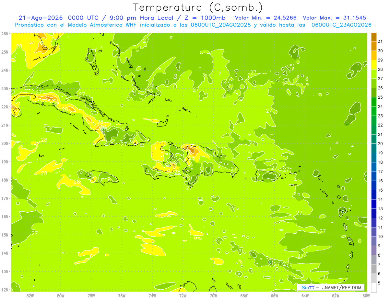The height and width of the screenshot is (300, 389).
Task: Click the longitude label 66W
Action: point(275,296)
